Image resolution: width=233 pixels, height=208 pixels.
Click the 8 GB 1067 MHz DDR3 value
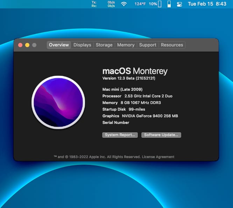tap(141, 103)
